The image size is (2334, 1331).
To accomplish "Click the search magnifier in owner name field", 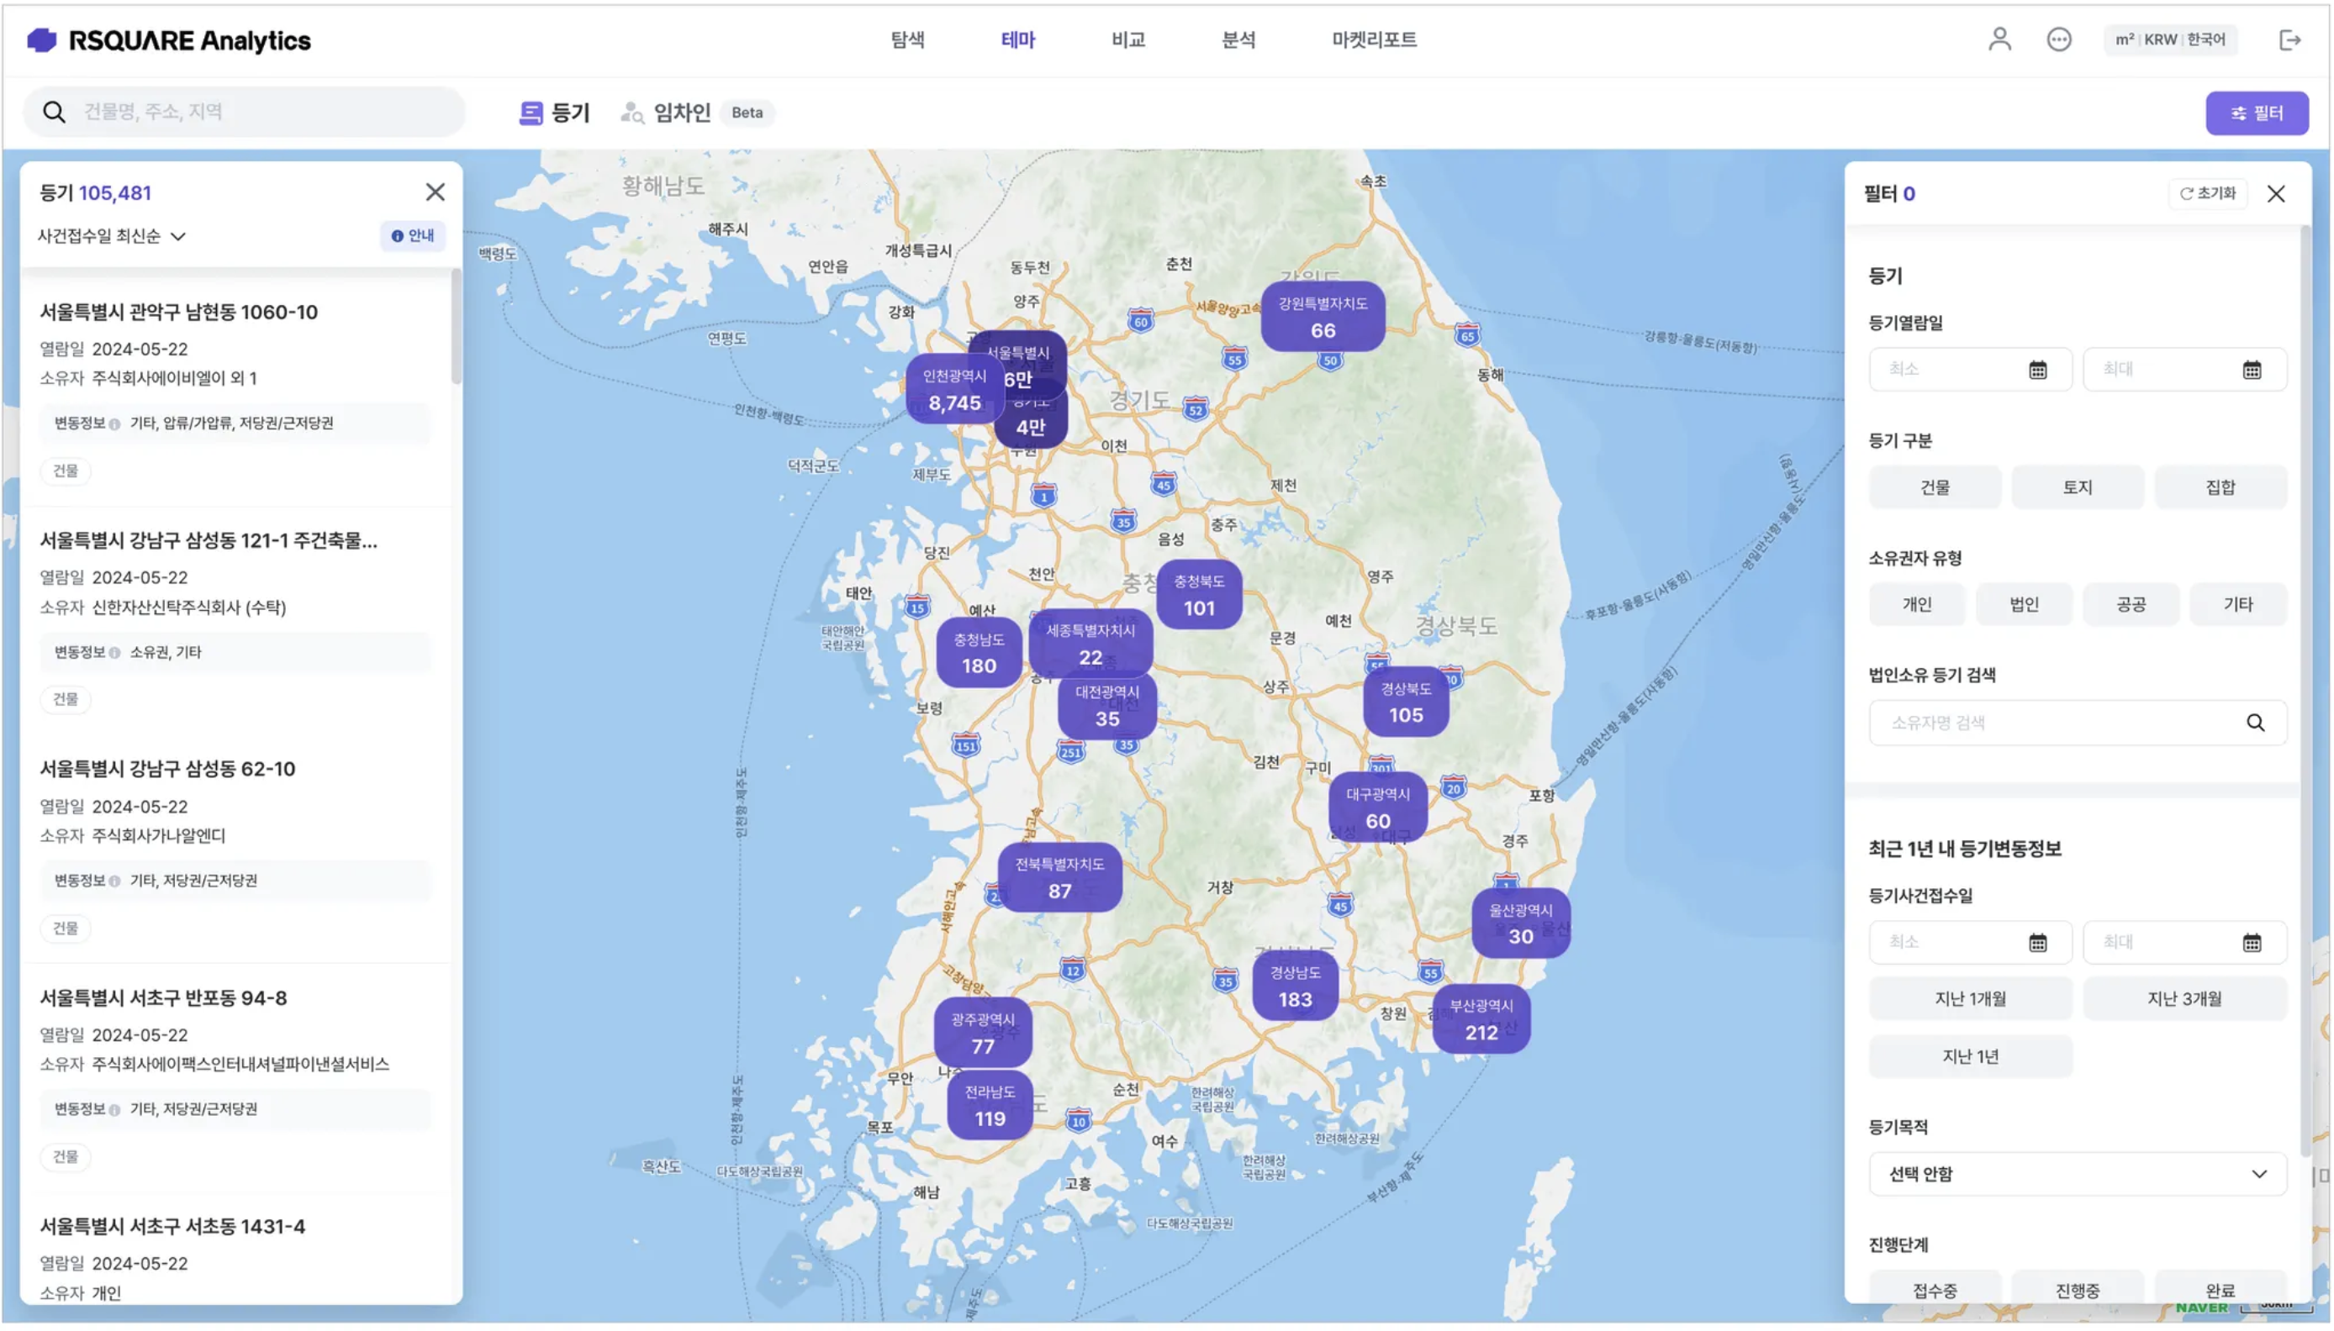I will 2254,723.
